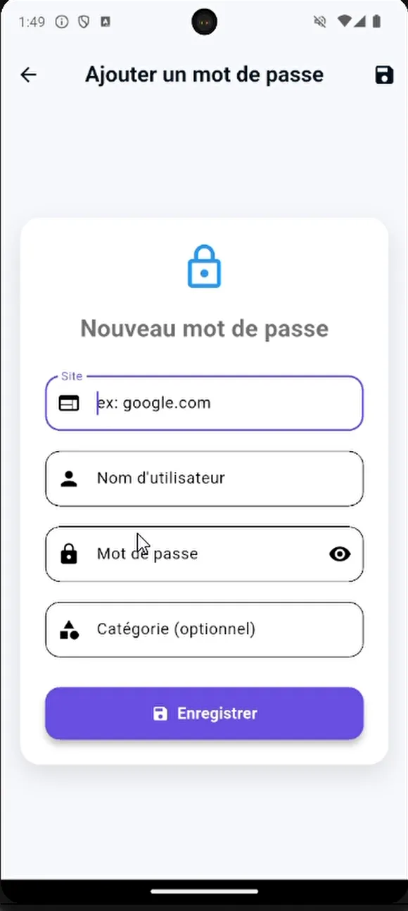The width and height of the screenshot is (408, 911).
Task: Tap the Ajouter un mot de passe title
Action: coord(204,74)
